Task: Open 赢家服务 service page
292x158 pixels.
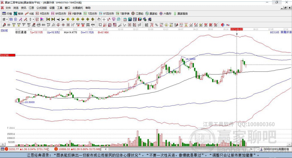Action: click(x=181, y=14)
